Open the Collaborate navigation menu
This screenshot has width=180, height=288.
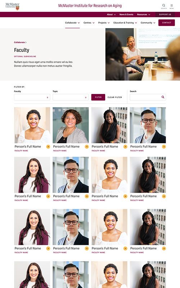point(72,23)
